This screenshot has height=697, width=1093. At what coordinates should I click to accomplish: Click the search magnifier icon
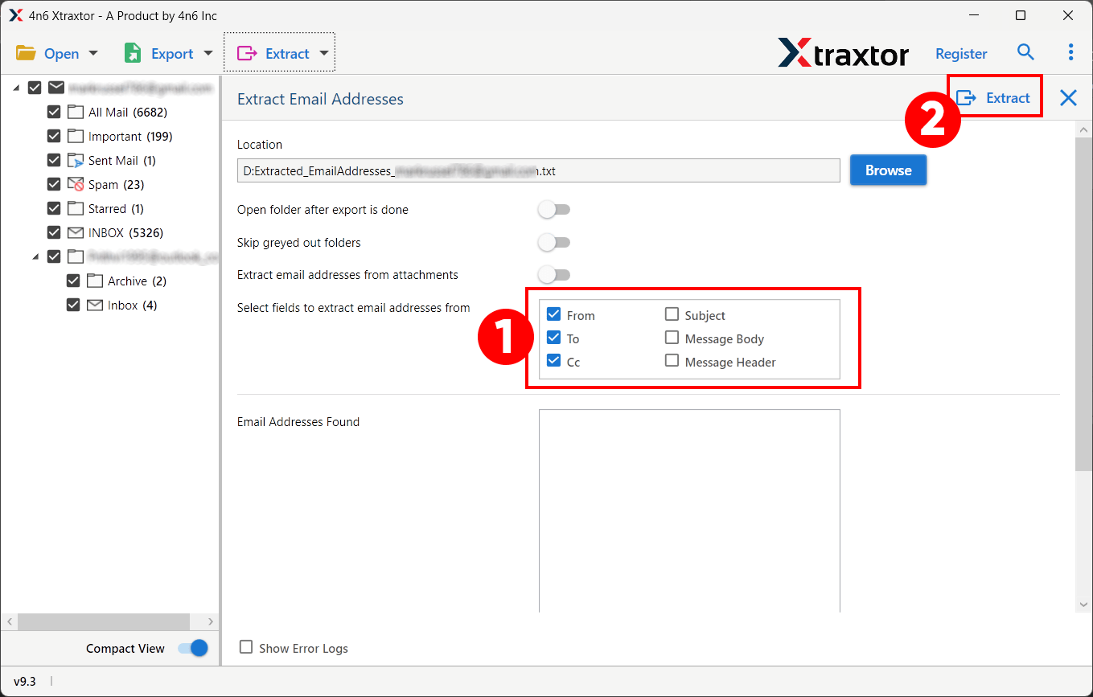click(x=1025, y=53)
